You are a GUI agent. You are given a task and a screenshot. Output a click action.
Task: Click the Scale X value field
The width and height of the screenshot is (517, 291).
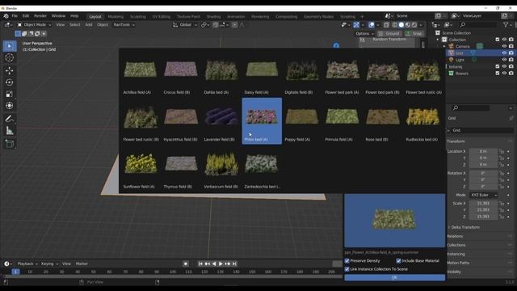pos(483,204)
